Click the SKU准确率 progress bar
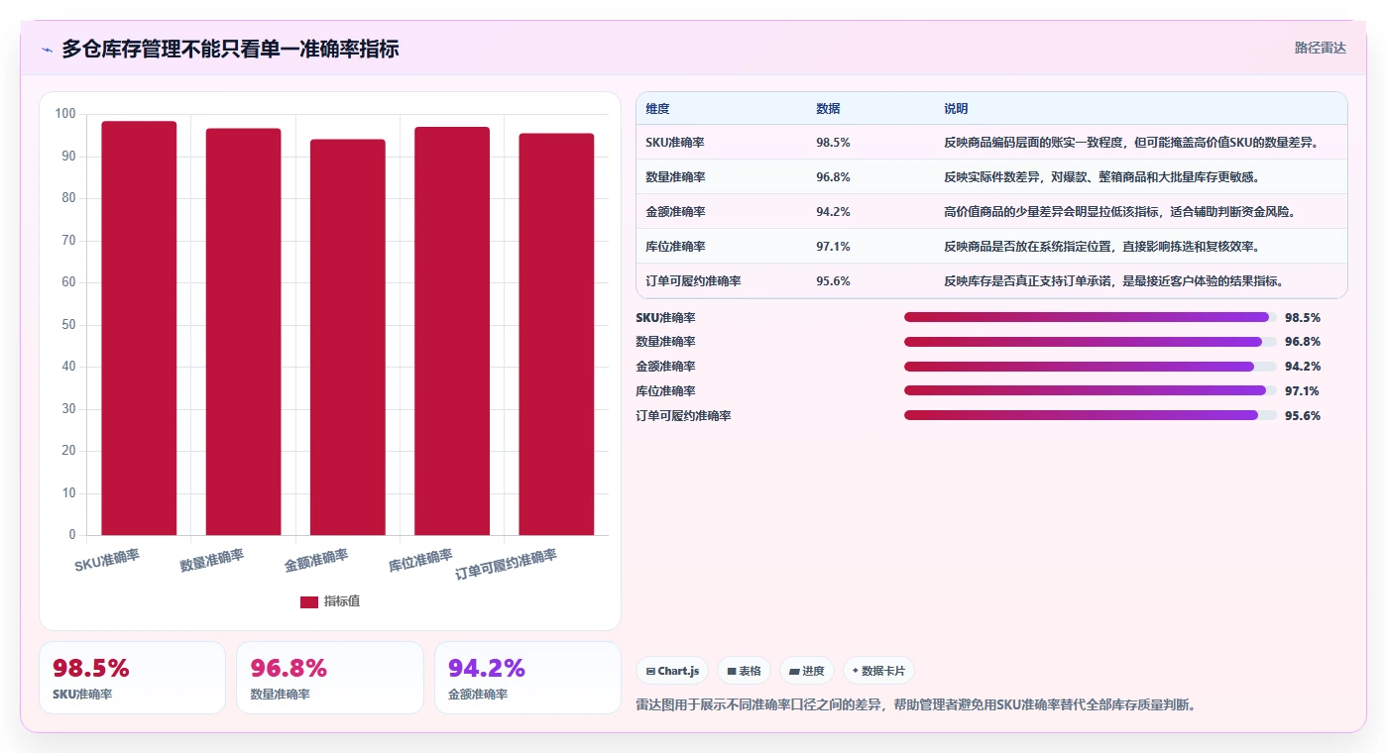The width and height of the screenshot is (1387, 753). point(1091,317)
